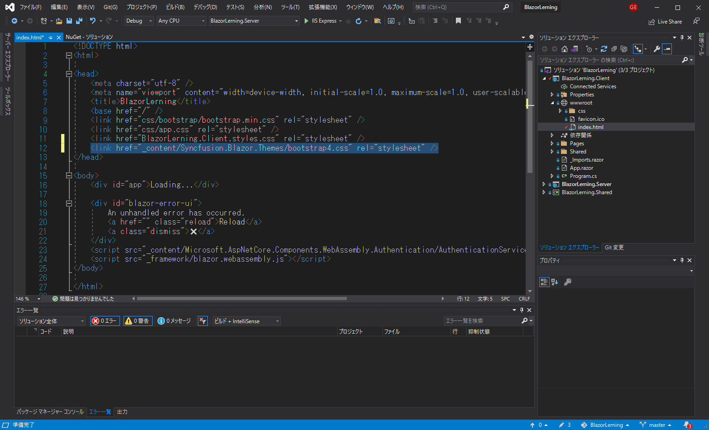The height and width of the screenshot is (430, 709).
Task: Open the BlazorLerning.Server startup project dropdown
Action: [x=254, y=21]
